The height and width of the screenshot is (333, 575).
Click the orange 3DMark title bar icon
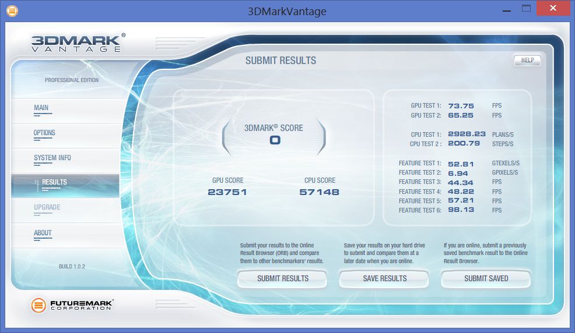(11, 10)
